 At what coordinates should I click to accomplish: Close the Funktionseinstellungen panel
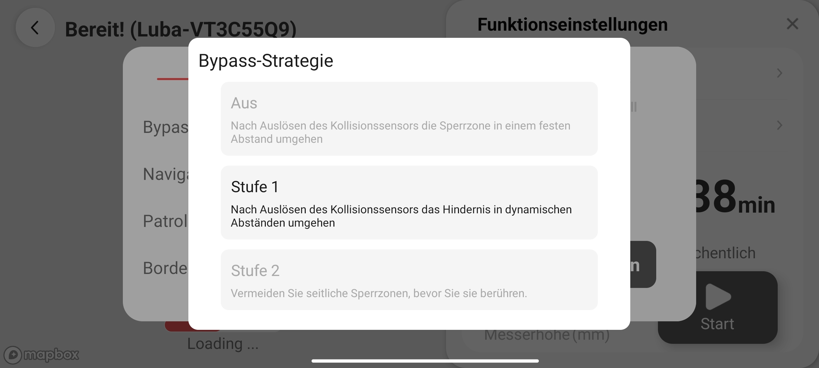coord(792,24)
